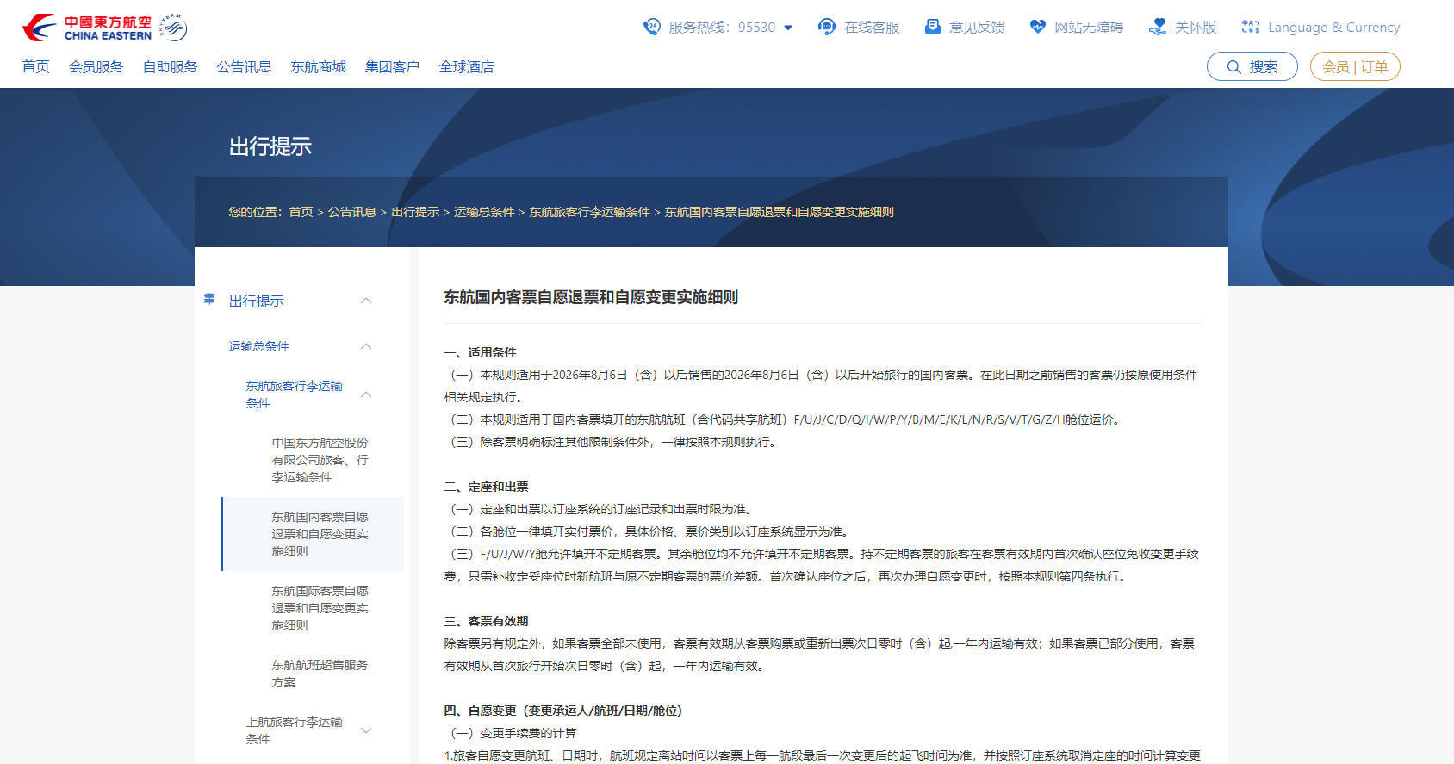Screen dimensions: 1454x764
Task: Click the website accessibility heart icon
Action: pyautogui.click(x=1038, y=27)
